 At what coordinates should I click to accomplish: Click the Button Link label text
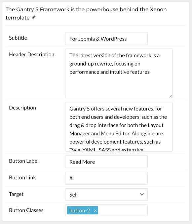(22, 178)
